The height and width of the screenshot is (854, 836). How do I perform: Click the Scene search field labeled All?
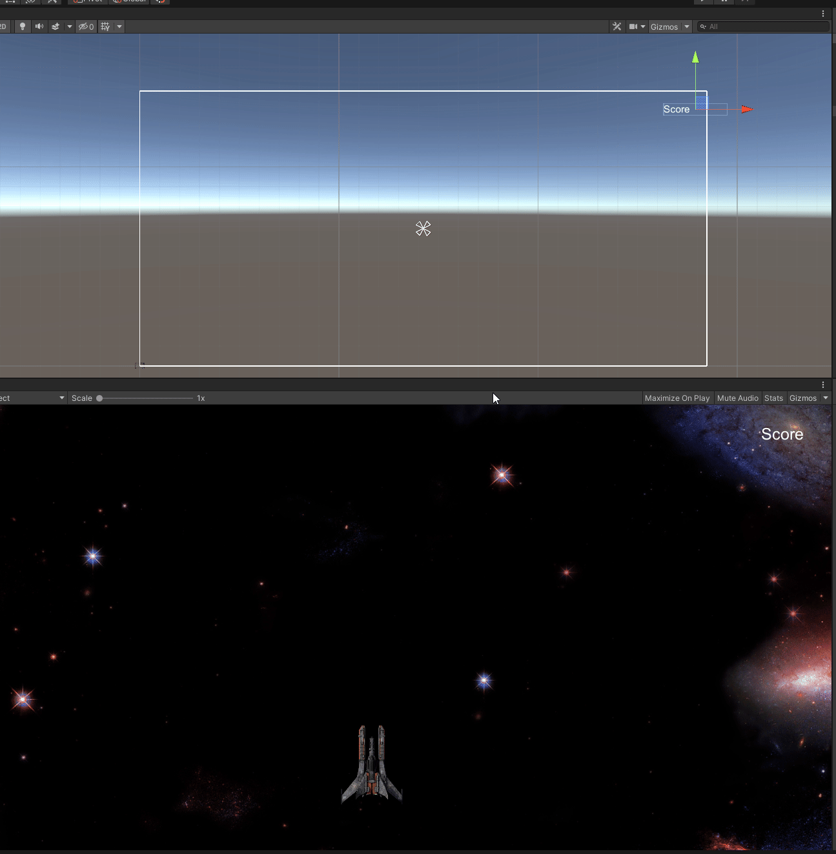[763, 26]
